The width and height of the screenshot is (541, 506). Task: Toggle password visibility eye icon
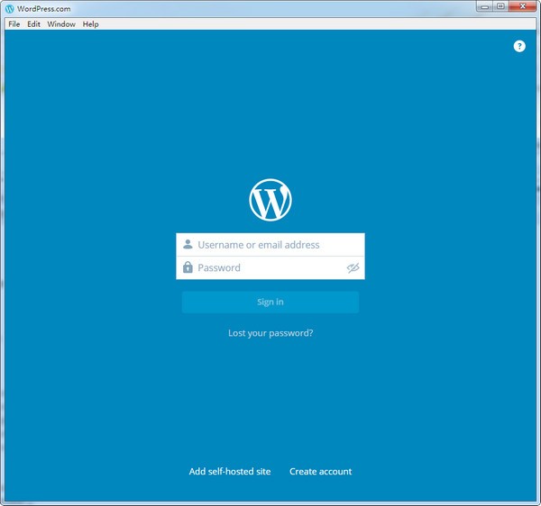(353, 267)
